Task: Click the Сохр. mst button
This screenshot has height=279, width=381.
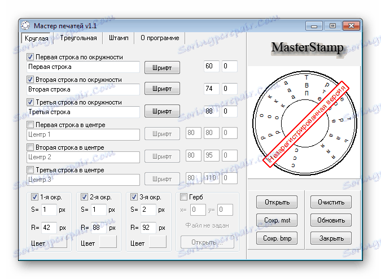Action: 277,220
